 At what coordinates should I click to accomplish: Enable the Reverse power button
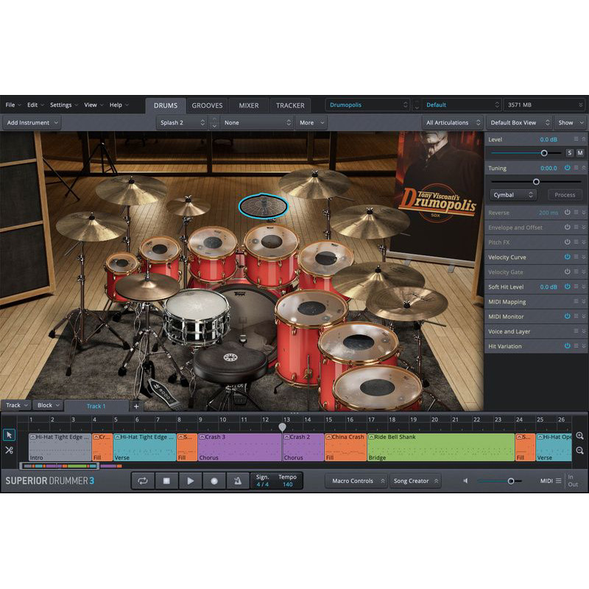tap(567, 212)
